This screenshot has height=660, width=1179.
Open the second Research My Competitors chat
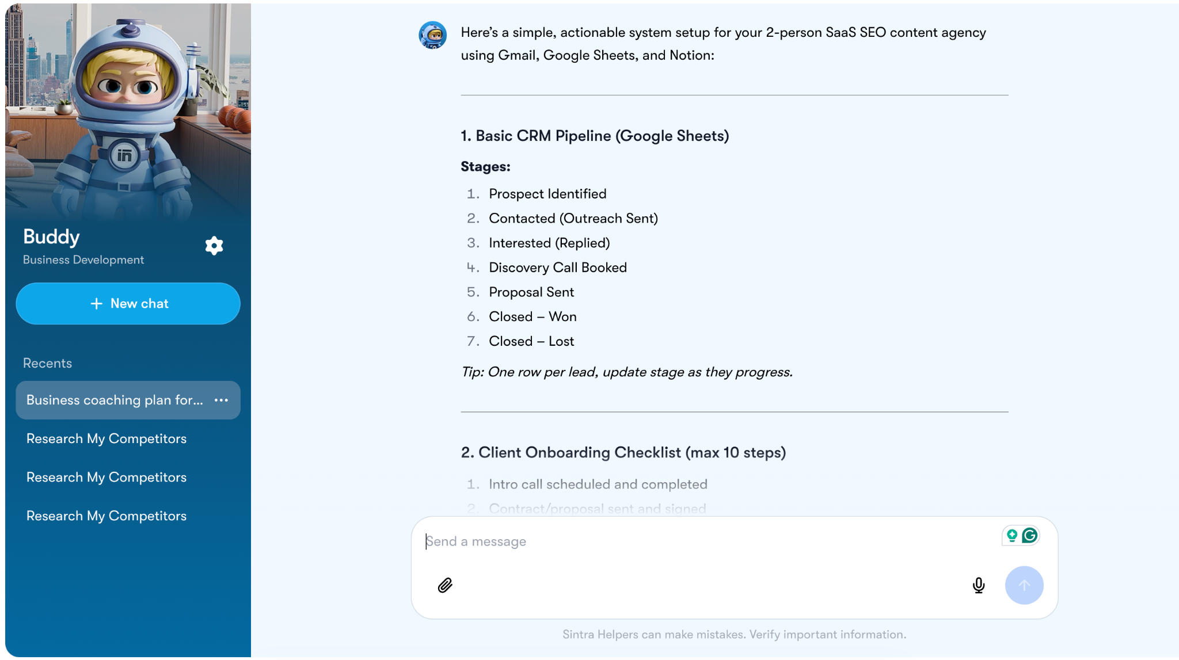click(x=107, y=477)
